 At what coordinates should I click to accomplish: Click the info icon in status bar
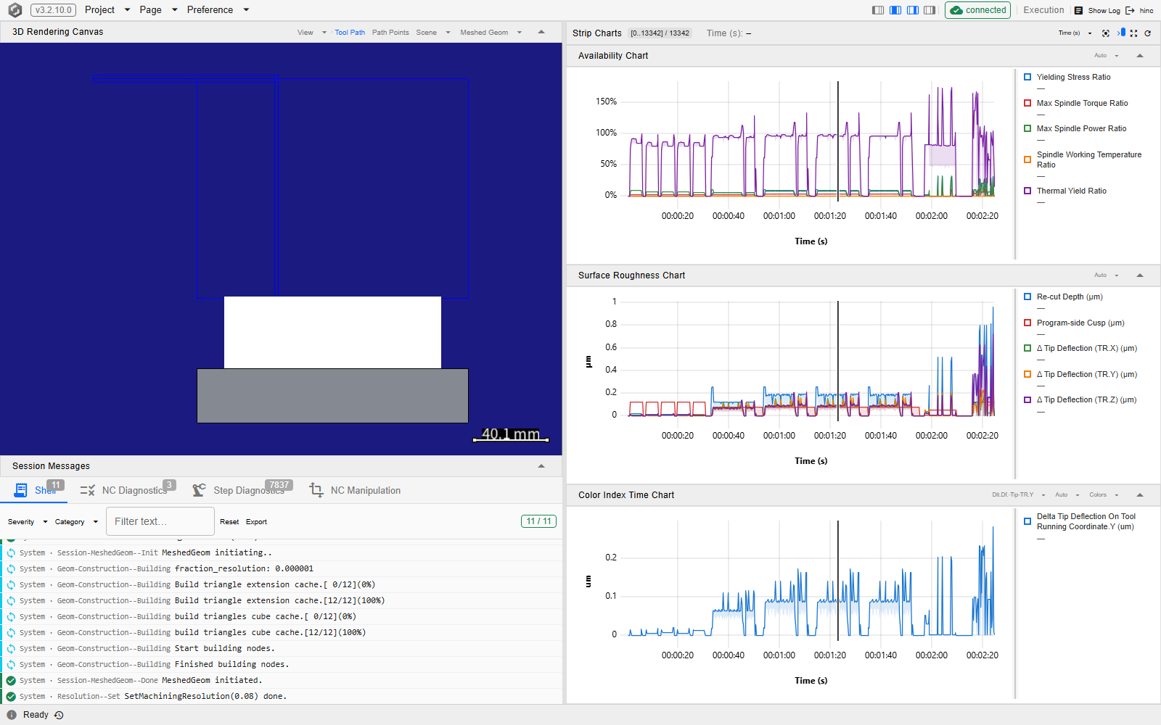click(12, 715)
